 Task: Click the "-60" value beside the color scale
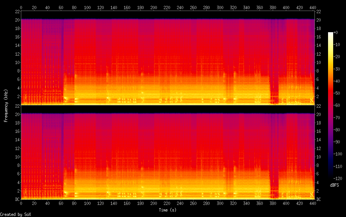pos(336,105)
